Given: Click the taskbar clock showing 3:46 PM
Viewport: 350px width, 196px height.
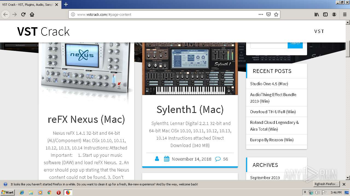Looking at the screenshot, I should [x=336, y=192].
